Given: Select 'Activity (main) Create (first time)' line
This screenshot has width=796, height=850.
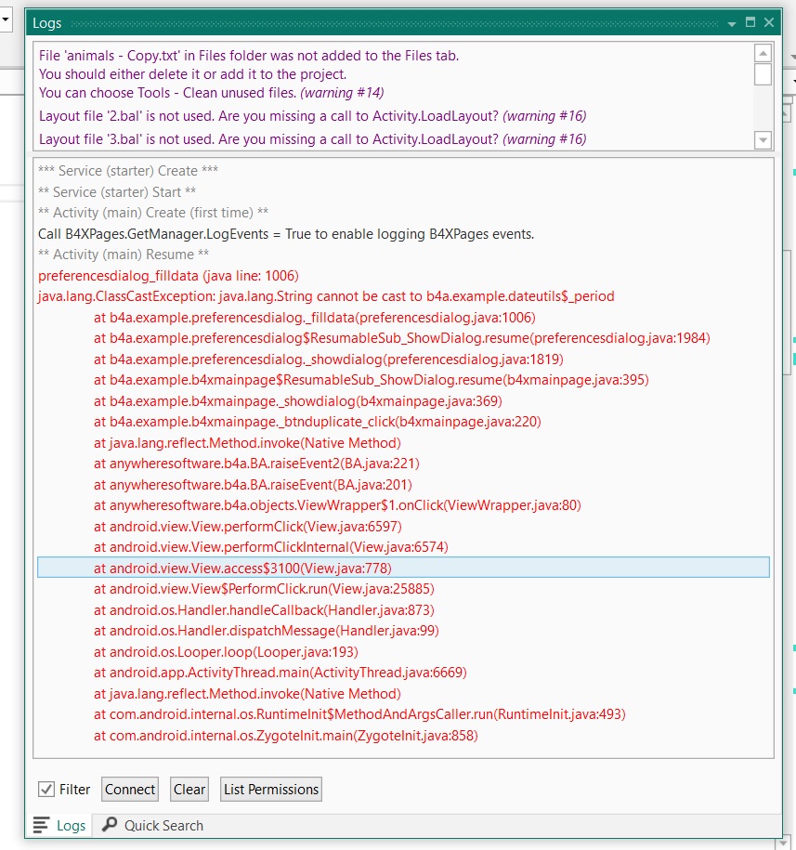Looking at the screenshot, I should click(x=153, y=213).
